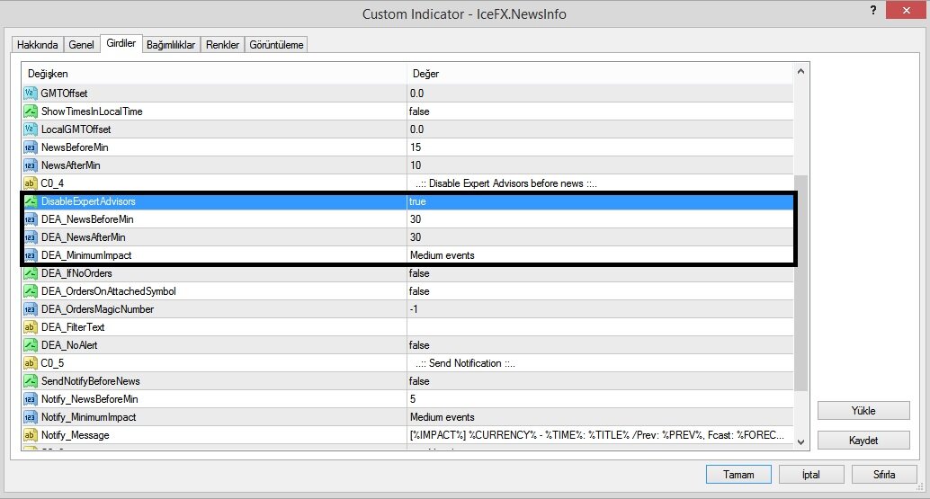Viewport: 930px width, 499px height.
Task: Switch to the Renkler tab
Action: pyautogui.click(x=222, y=44)
